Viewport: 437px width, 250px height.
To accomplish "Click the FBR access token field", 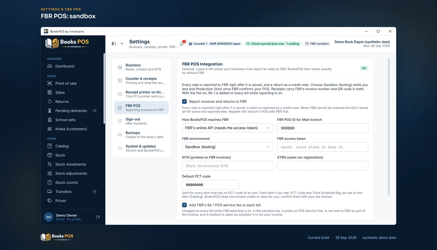I will point(323,147).
